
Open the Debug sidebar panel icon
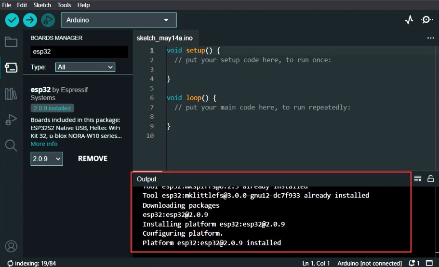[x=11, y=120]
